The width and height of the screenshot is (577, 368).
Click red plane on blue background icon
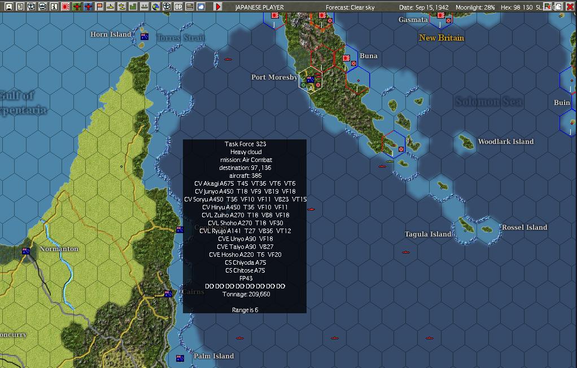point(88,6)
